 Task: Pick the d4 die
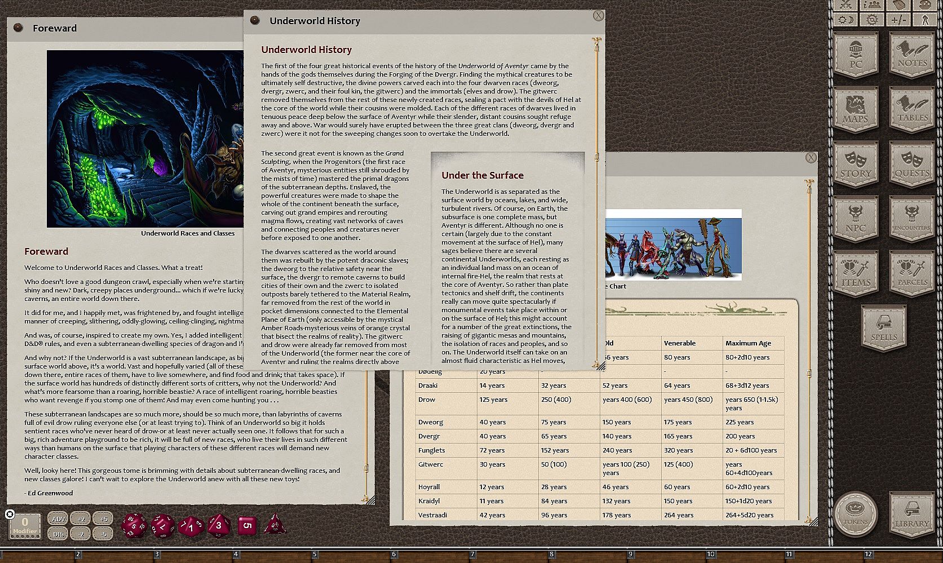275,524
